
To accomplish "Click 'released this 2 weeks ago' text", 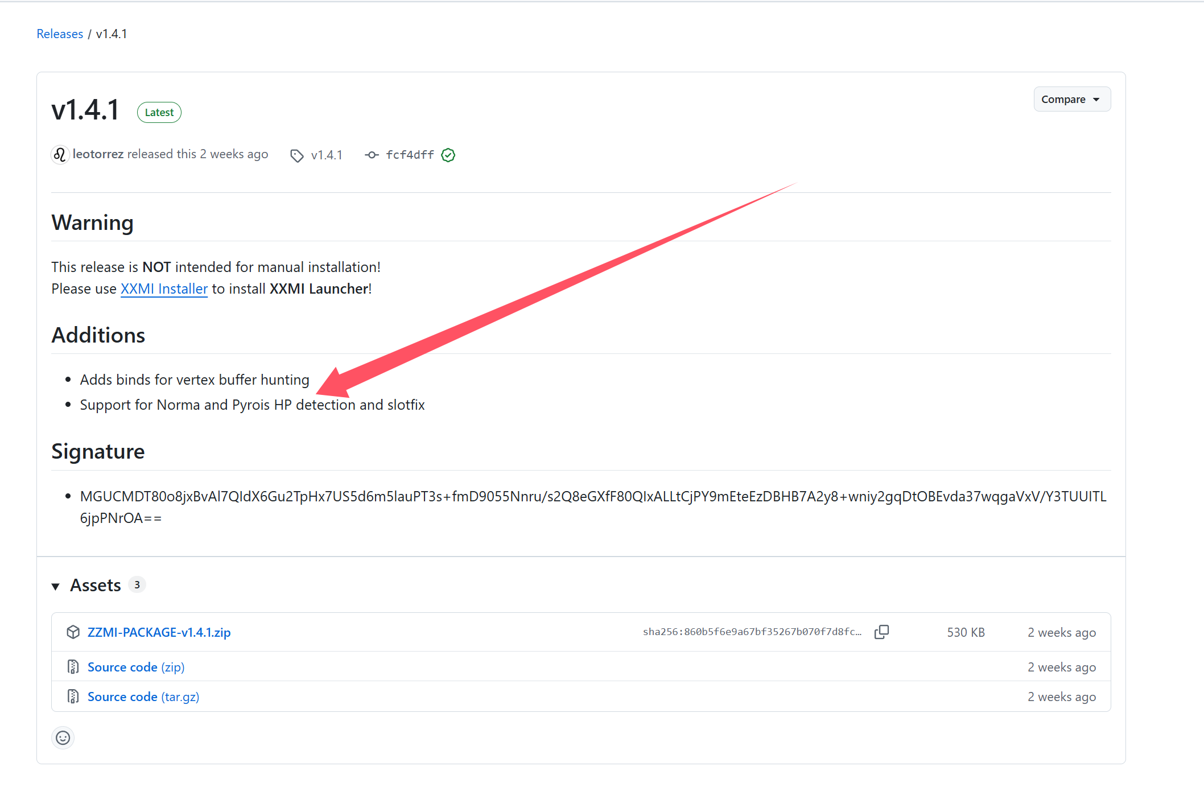I will pos(197,154).
